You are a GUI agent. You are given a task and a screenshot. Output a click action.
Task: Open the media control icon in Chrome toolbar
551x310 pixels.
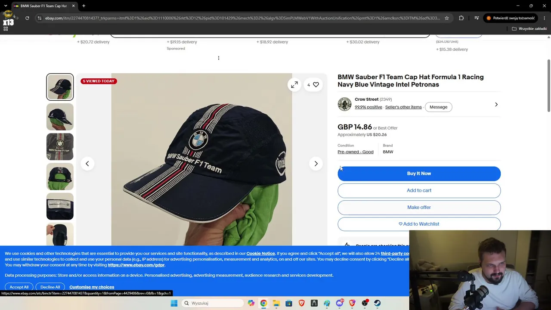(x=477, y=18)
